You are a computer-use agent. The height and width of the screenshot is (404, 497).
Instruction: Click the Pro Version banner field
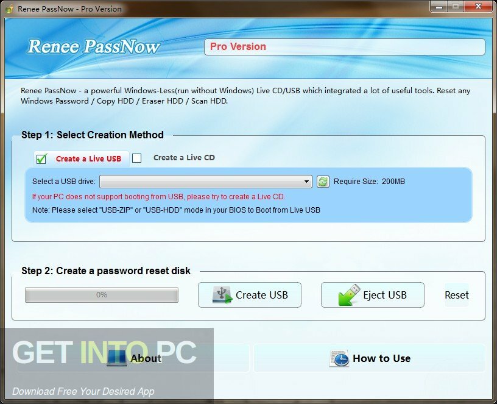[345, 47]
